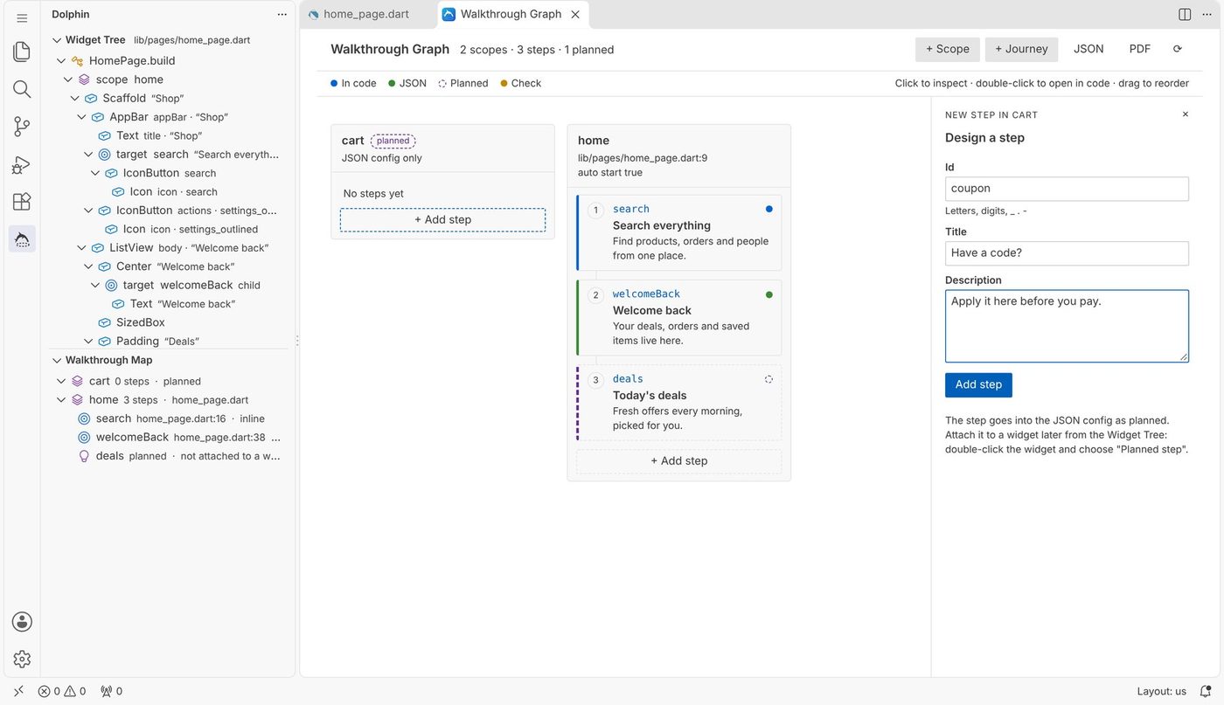Collapse the AppBar node chevron

(82, 116)
